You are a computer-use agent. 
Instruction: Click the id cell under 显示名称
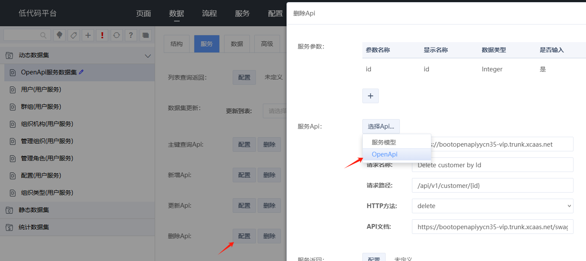coord(427,69)
